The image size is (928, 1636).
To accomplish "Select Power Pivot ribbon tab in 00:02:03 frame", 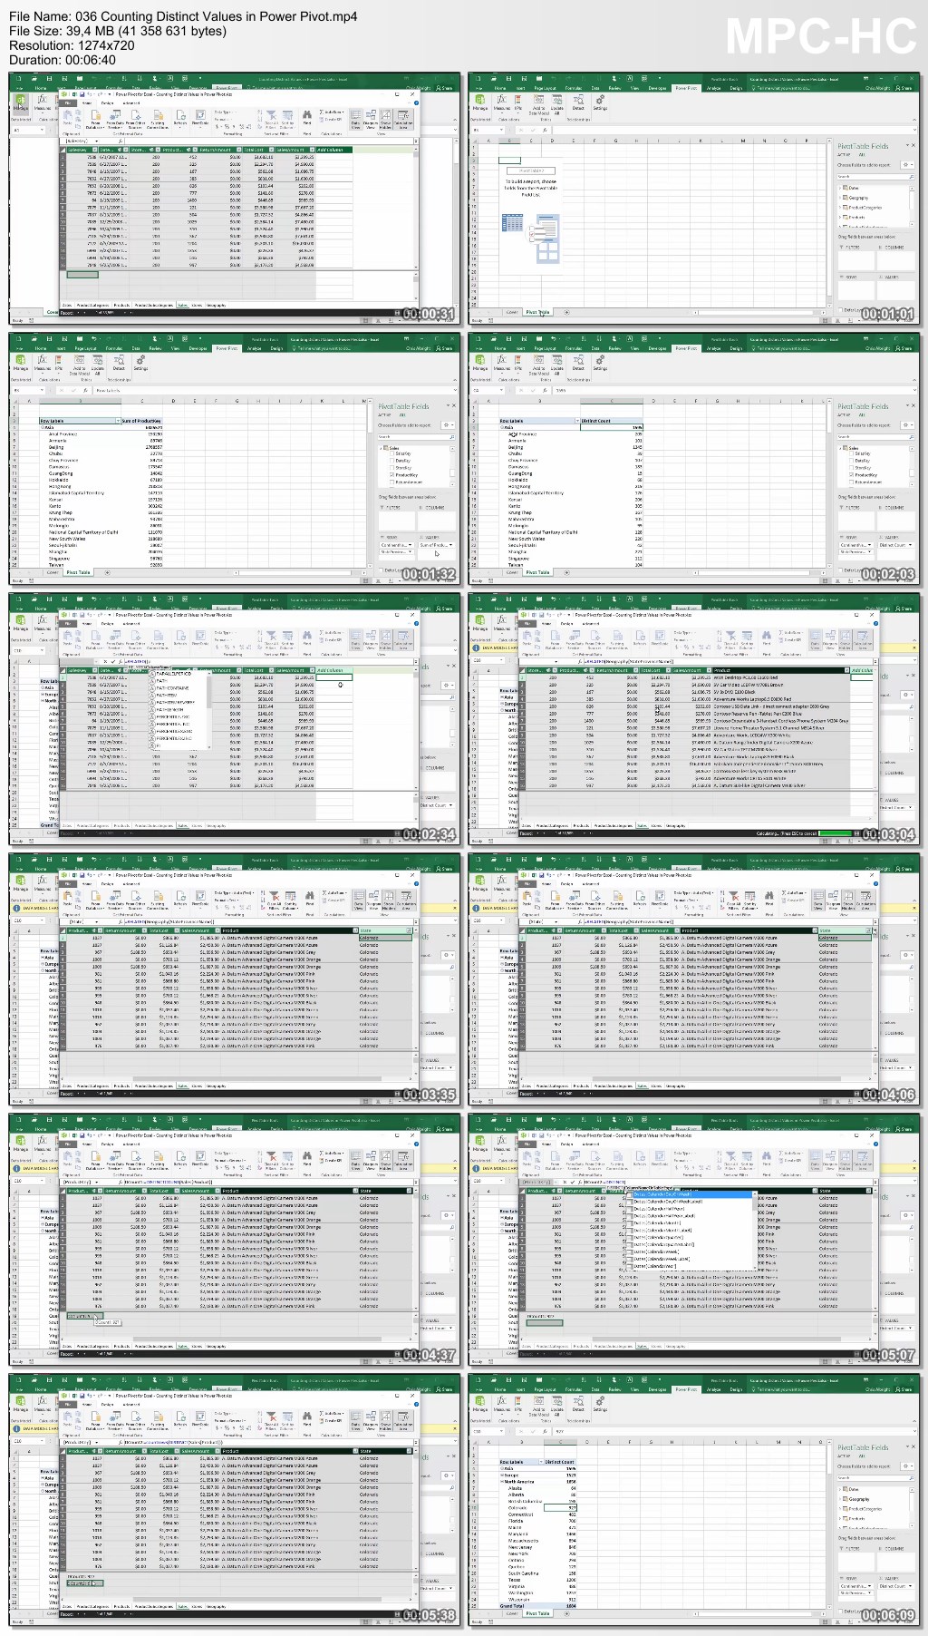I will 686,348.
